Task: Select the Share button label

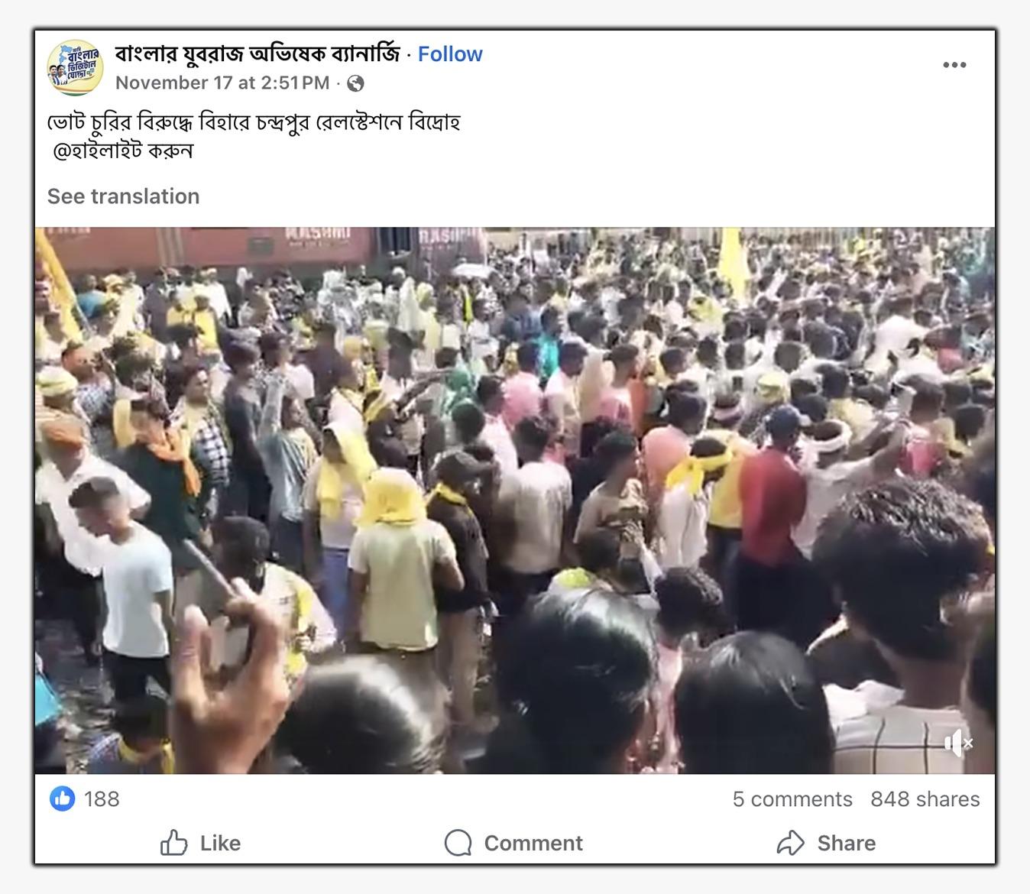Action: (x=847, y=844)
